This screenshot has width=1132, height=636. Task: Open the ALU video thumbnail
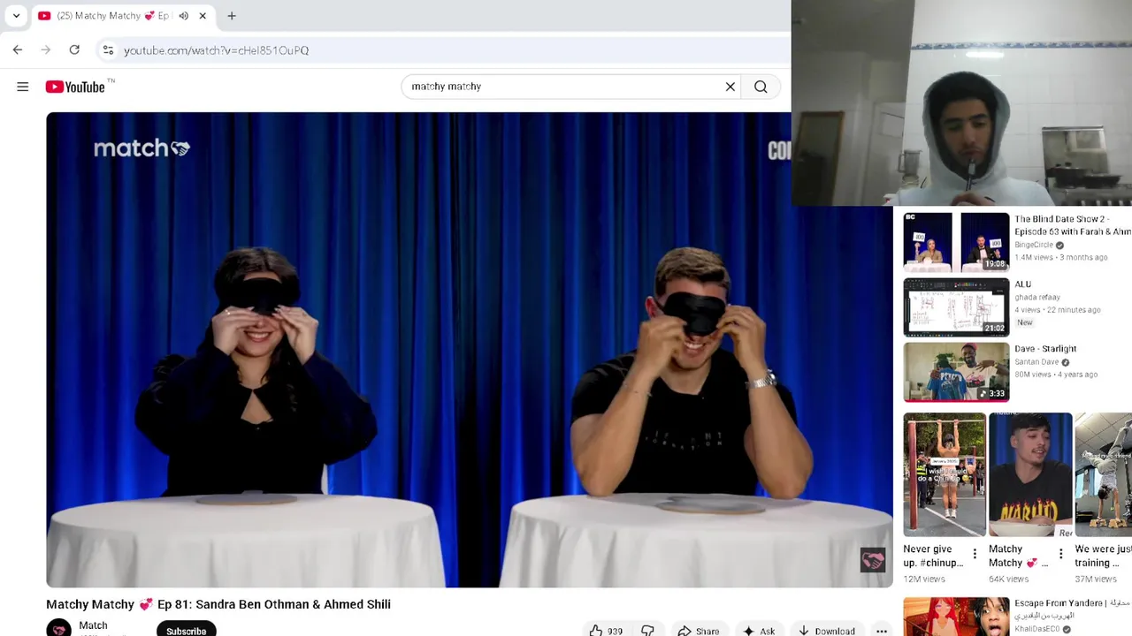click(x=956, y=307)
